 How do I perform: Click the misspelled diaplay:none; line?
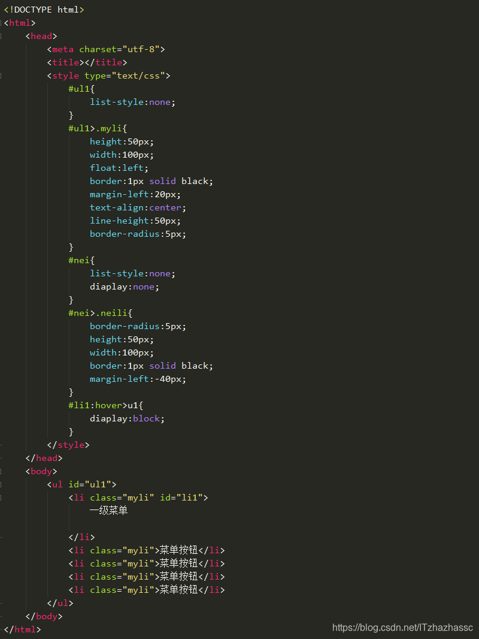coord(125,287)
